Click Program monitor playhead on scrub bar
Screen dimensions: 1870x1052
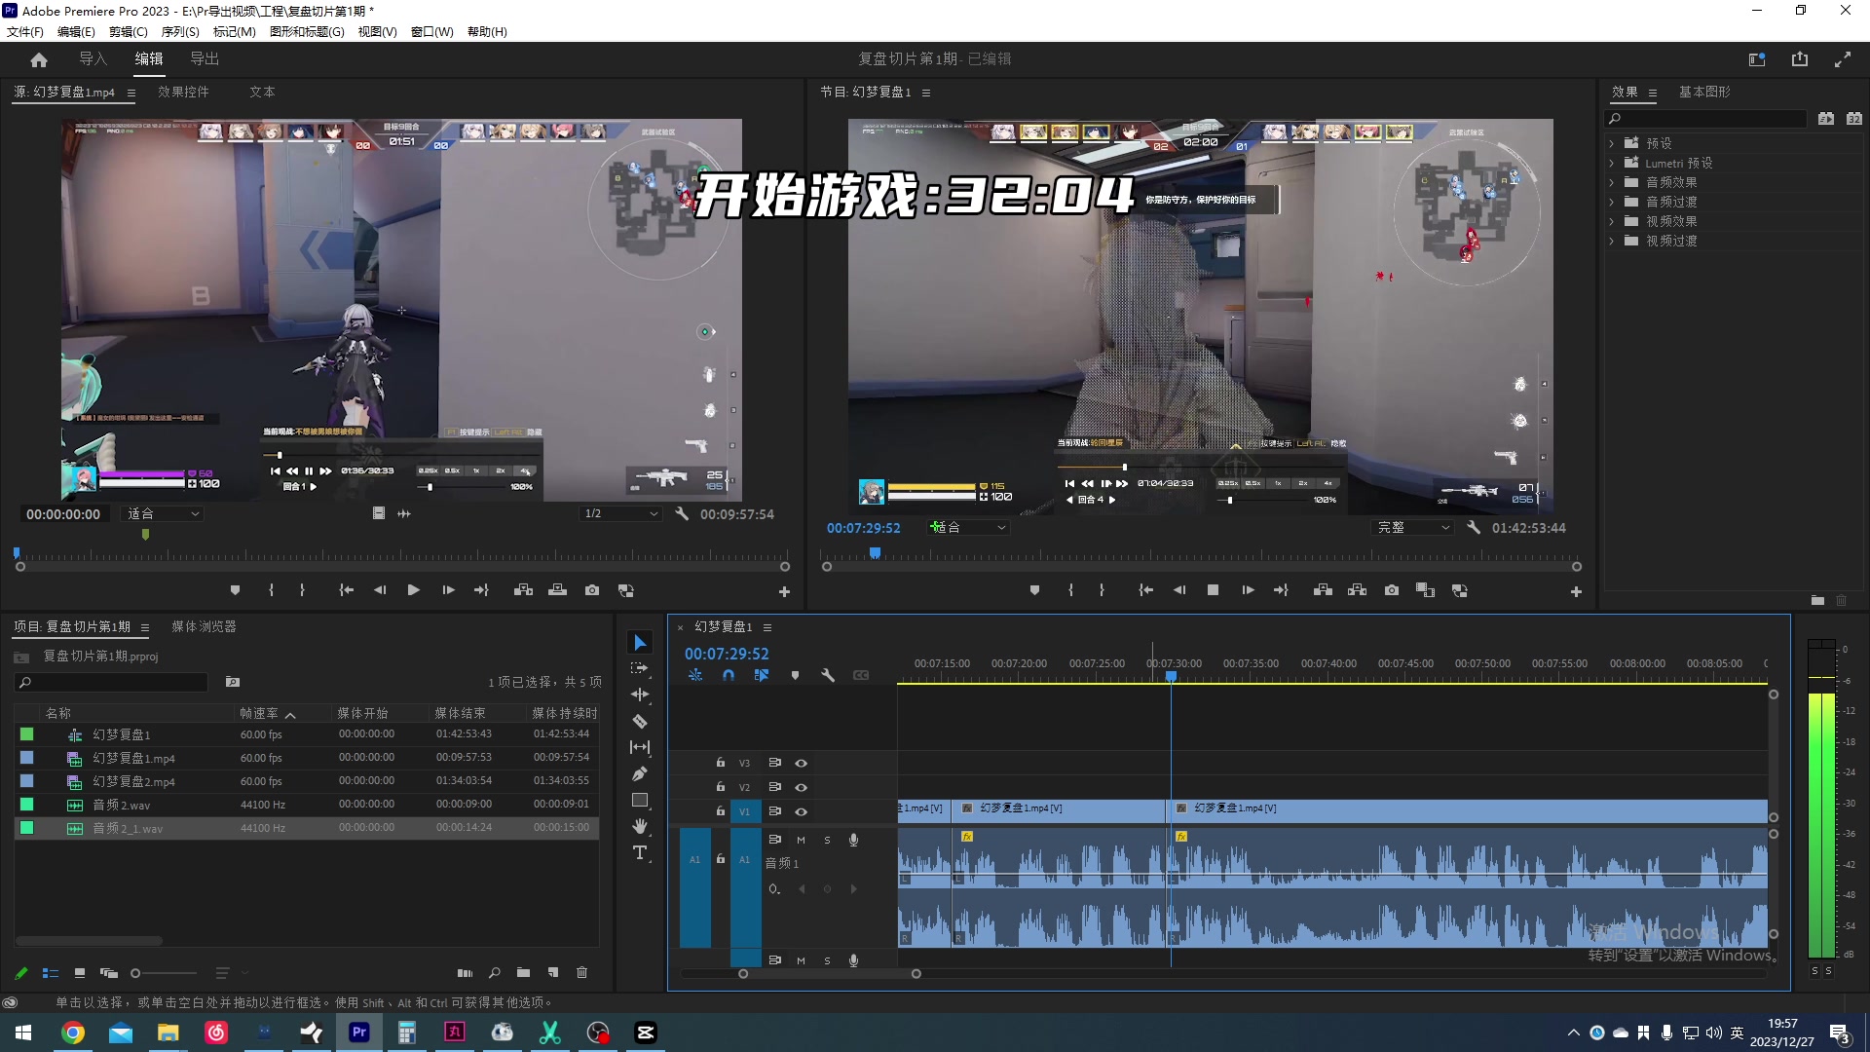[875, 553]
